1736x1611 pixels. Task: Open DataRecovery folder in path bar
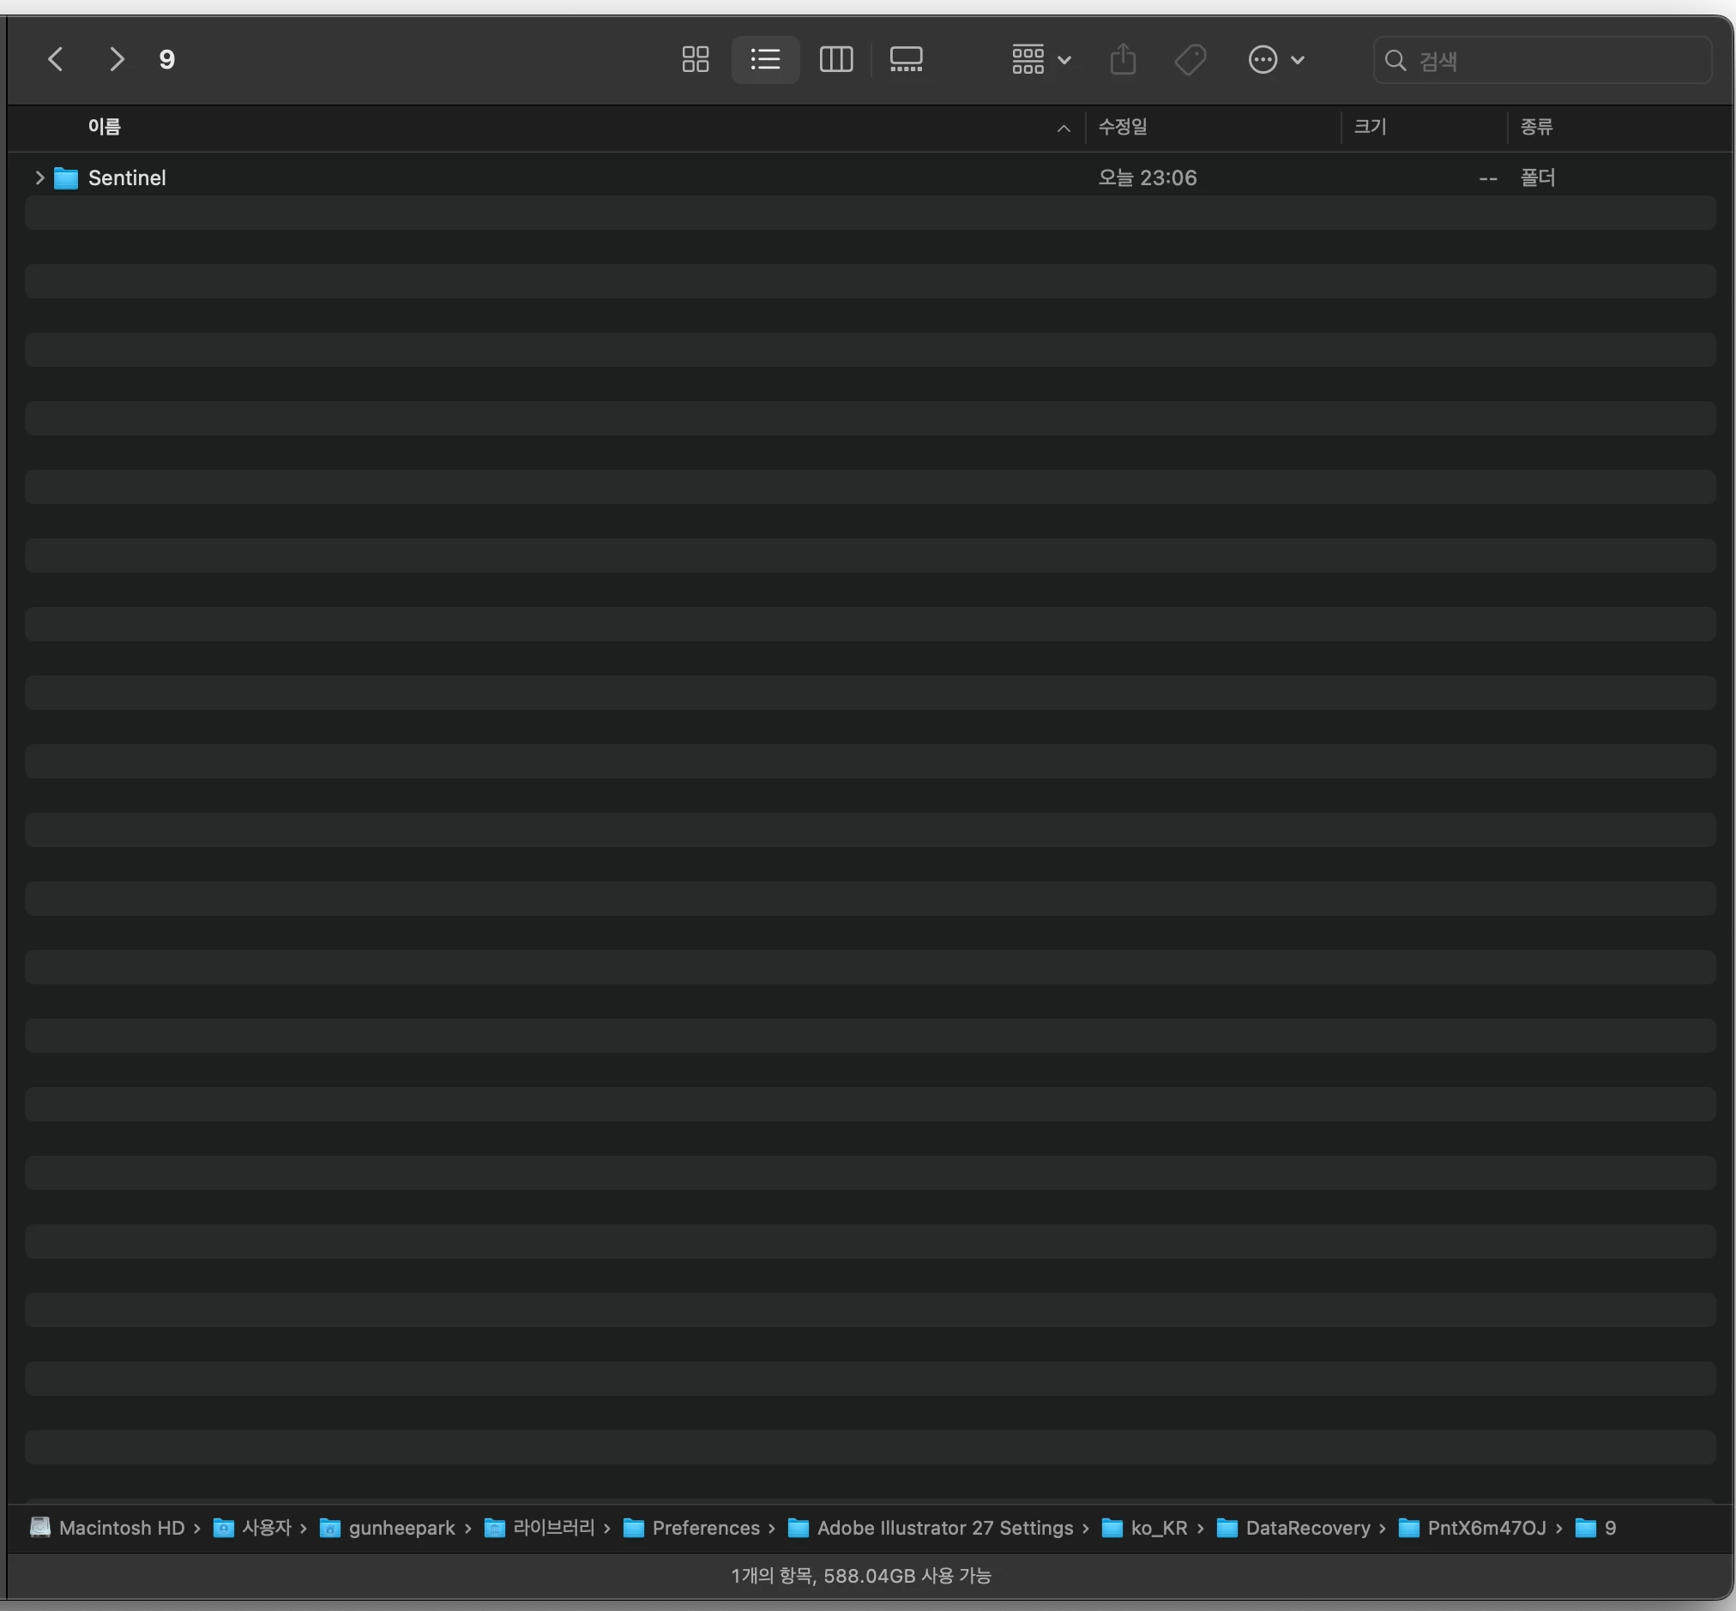point(1307,1528)
